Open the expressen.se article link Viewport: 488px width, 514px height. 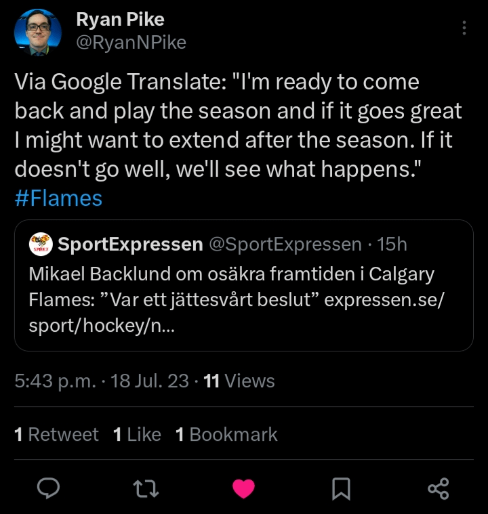(x=384, y=299)
